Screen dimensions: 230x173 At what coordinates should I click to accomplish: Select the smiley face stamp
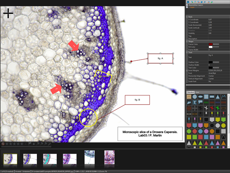coord(189,97)
